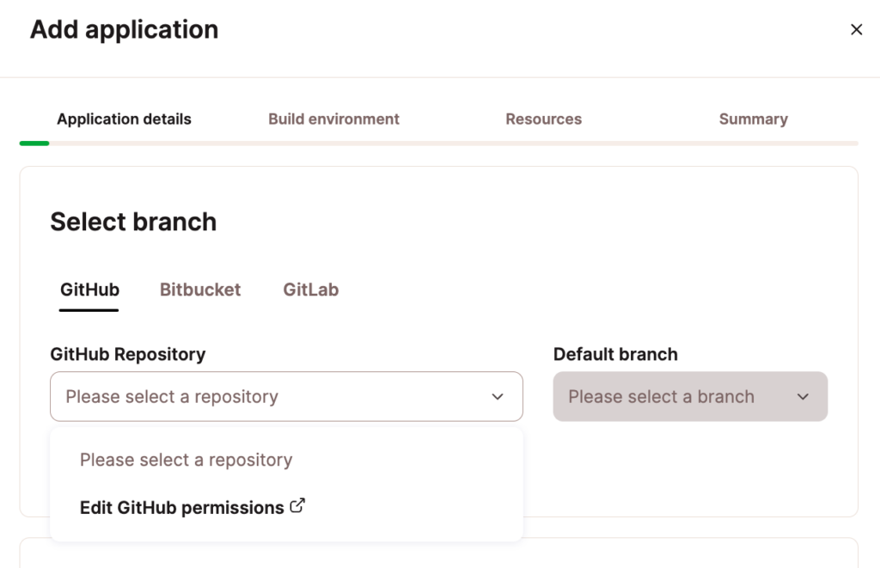Jump to the Summary step
This screenshot has width=880, height=568.
click(x=753, y=119)
